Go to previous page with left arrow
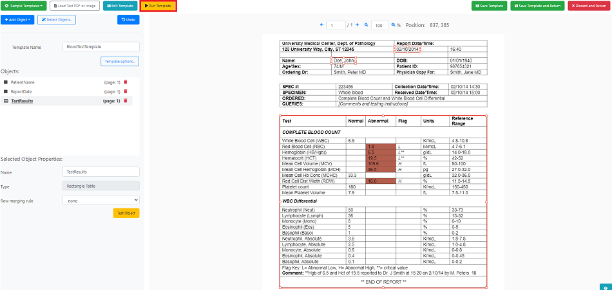This screenshot has width=612, height=290. (x=321, y=25)
